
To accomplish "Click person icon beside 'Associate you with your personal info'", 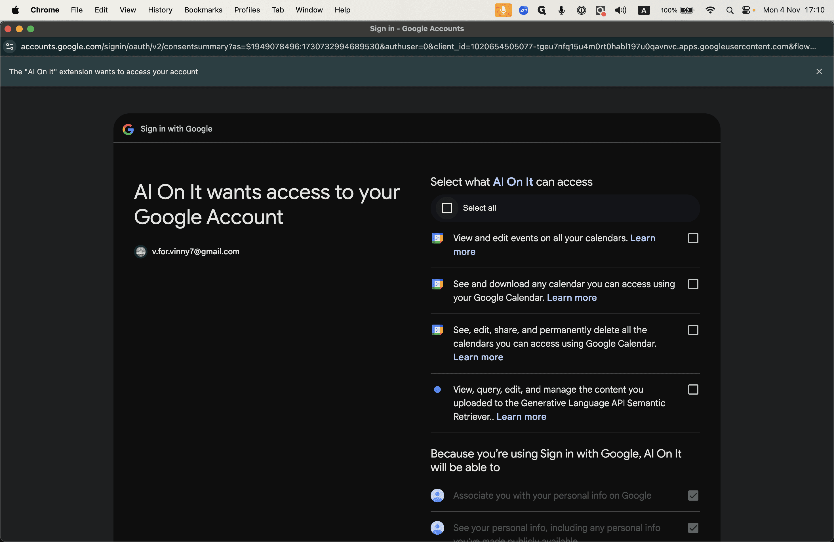I will (x=437, y=496).
